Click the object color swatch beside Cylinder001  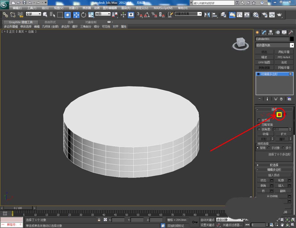[x=292, y=39]
